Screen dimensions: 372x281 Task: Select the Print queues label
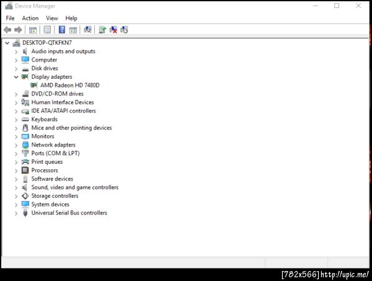pyautogui.click(x=47, y=162)
